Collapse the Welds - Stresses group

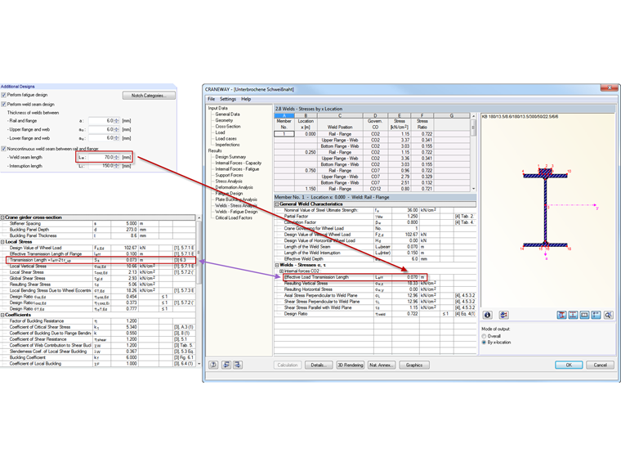(x=277, y=265)
